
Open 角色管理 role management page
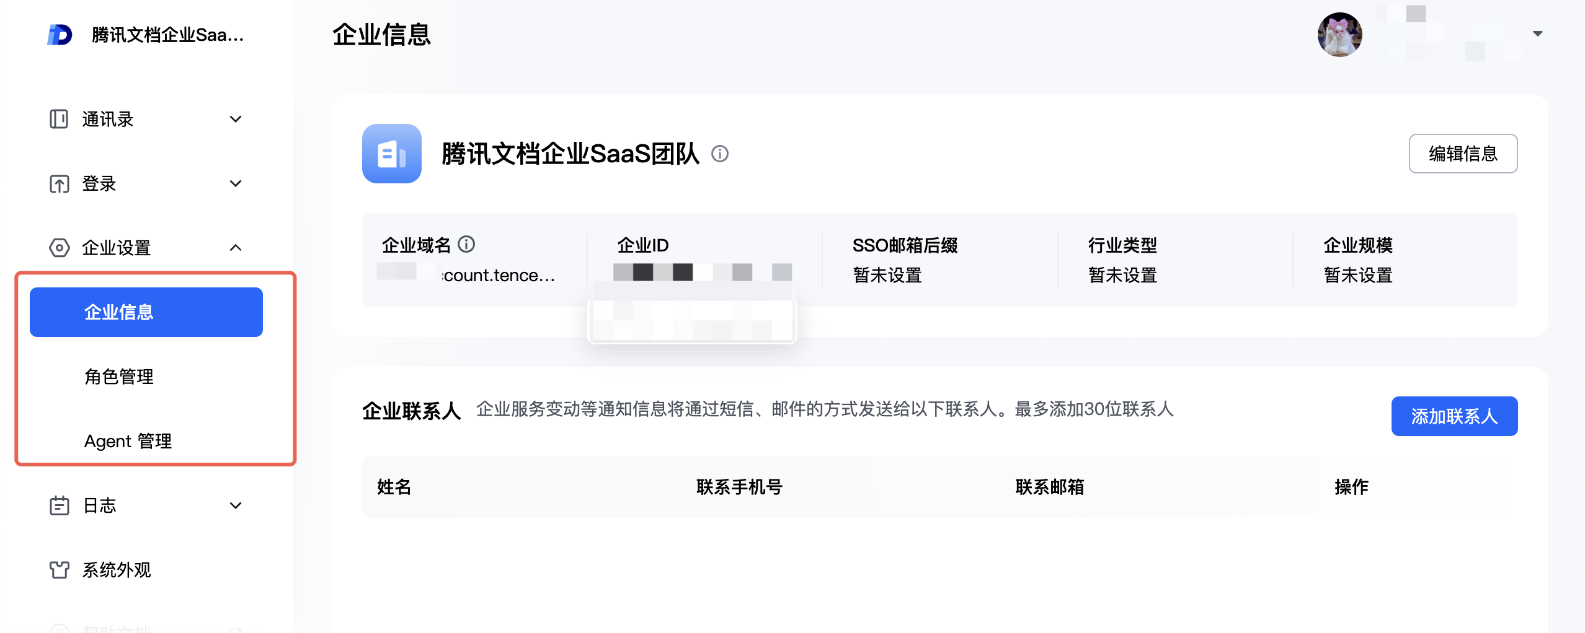click(x=119, y=377)
